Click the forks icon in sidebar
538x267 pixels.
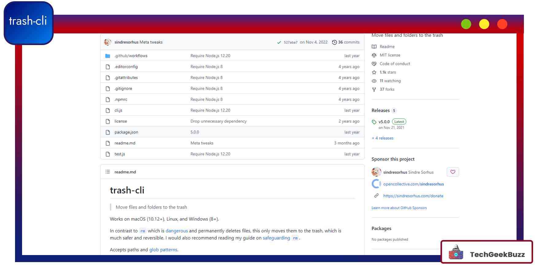pyautogui.click(x=374, y=90)
